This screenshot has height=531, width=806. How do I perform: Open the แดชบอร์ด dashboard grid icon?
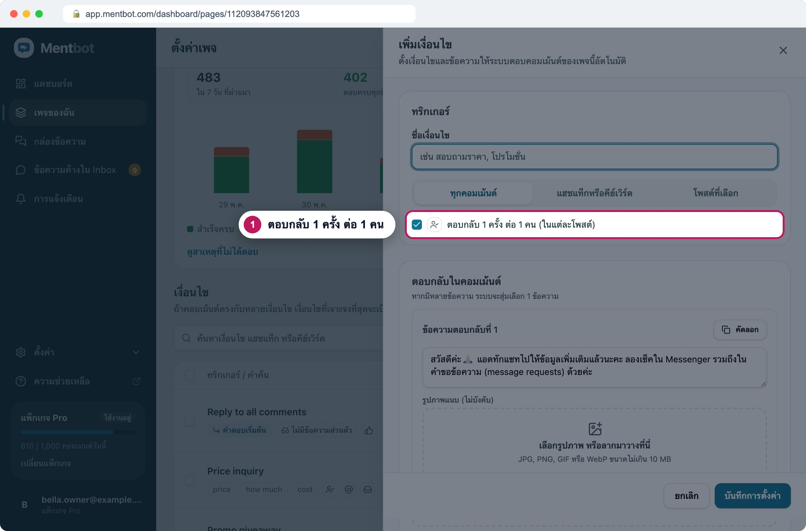pos(21,84)
